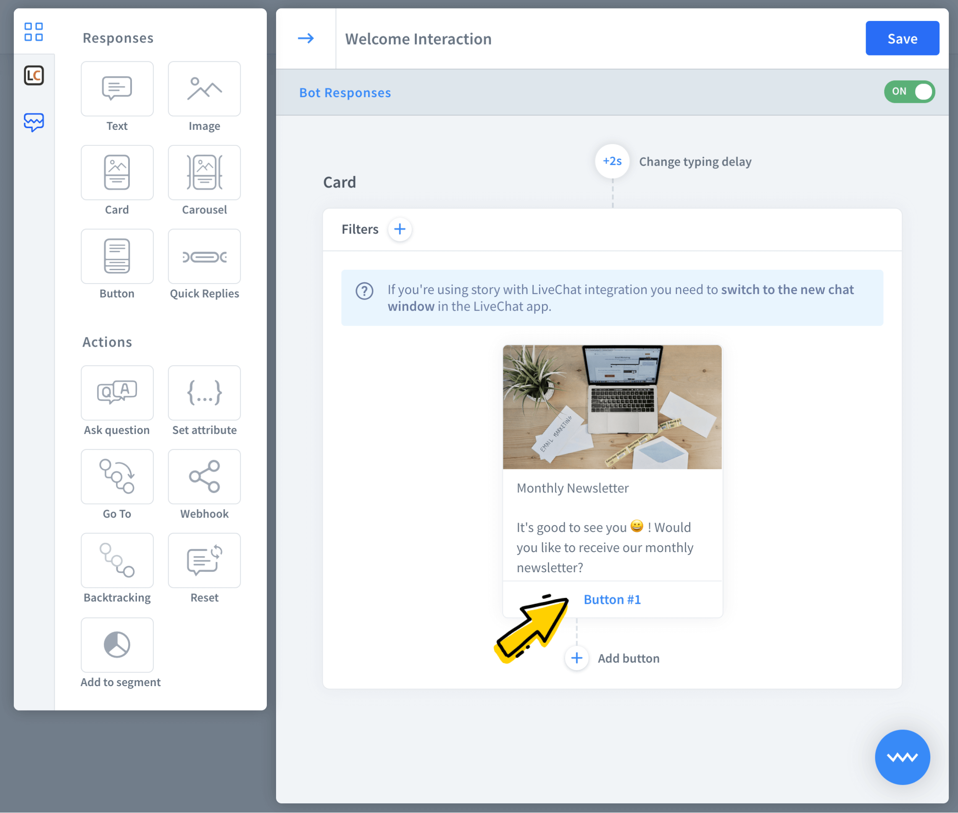This screenshot has width=958, height=813.
Task: Save the Welcome Interaction
Action: [902, 38]
